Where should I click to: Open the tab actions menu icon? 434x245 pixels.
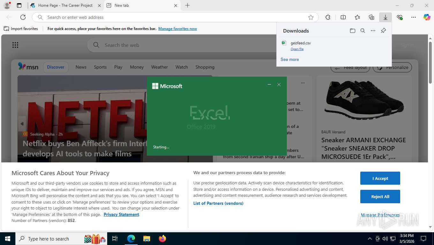pyautogui.click(x=19, y=5)
